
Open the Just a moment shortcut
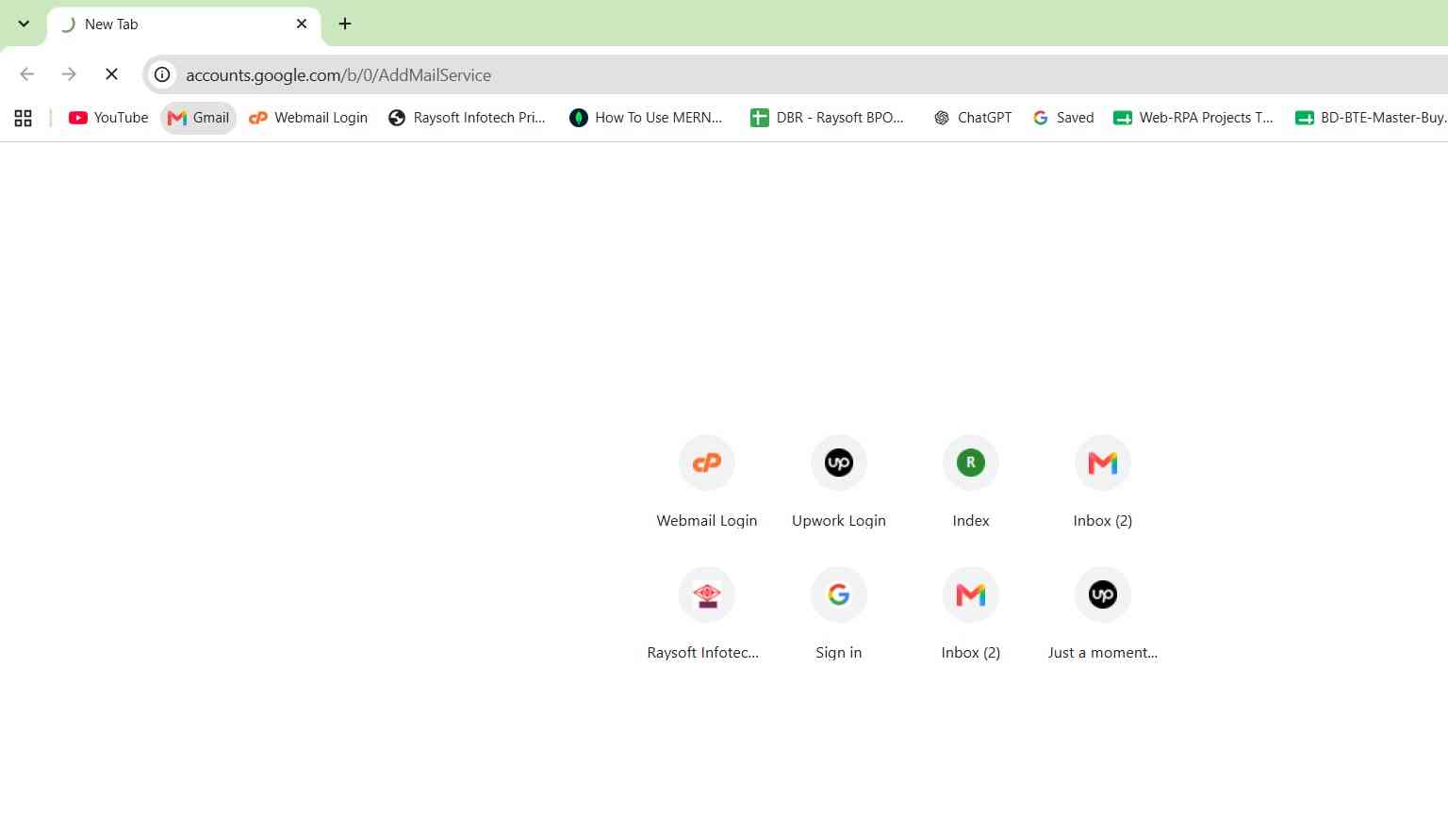pyautogui.click(x=1103, y=614)
